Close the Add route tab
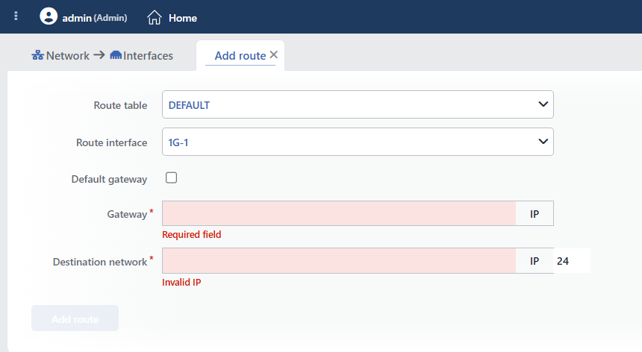 click(274, 54)
